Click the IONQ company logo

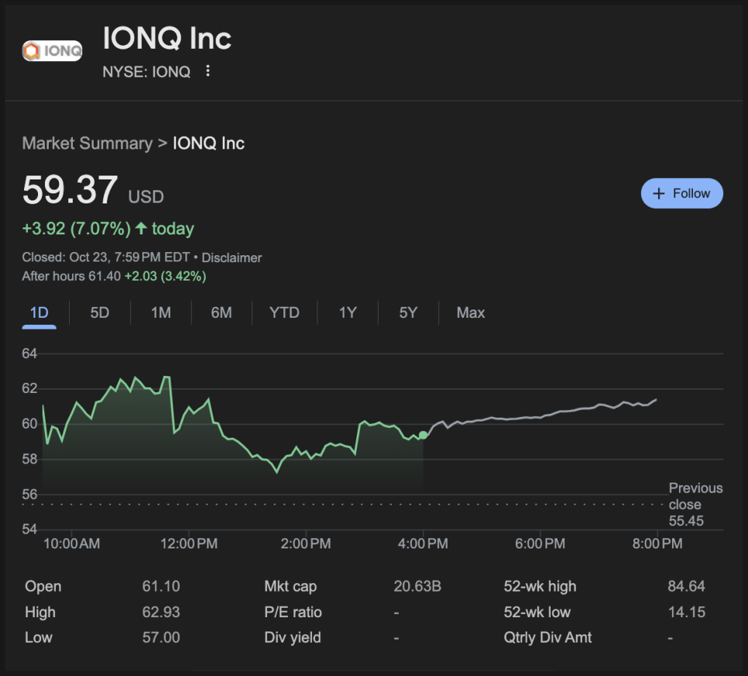coord(53,51)
